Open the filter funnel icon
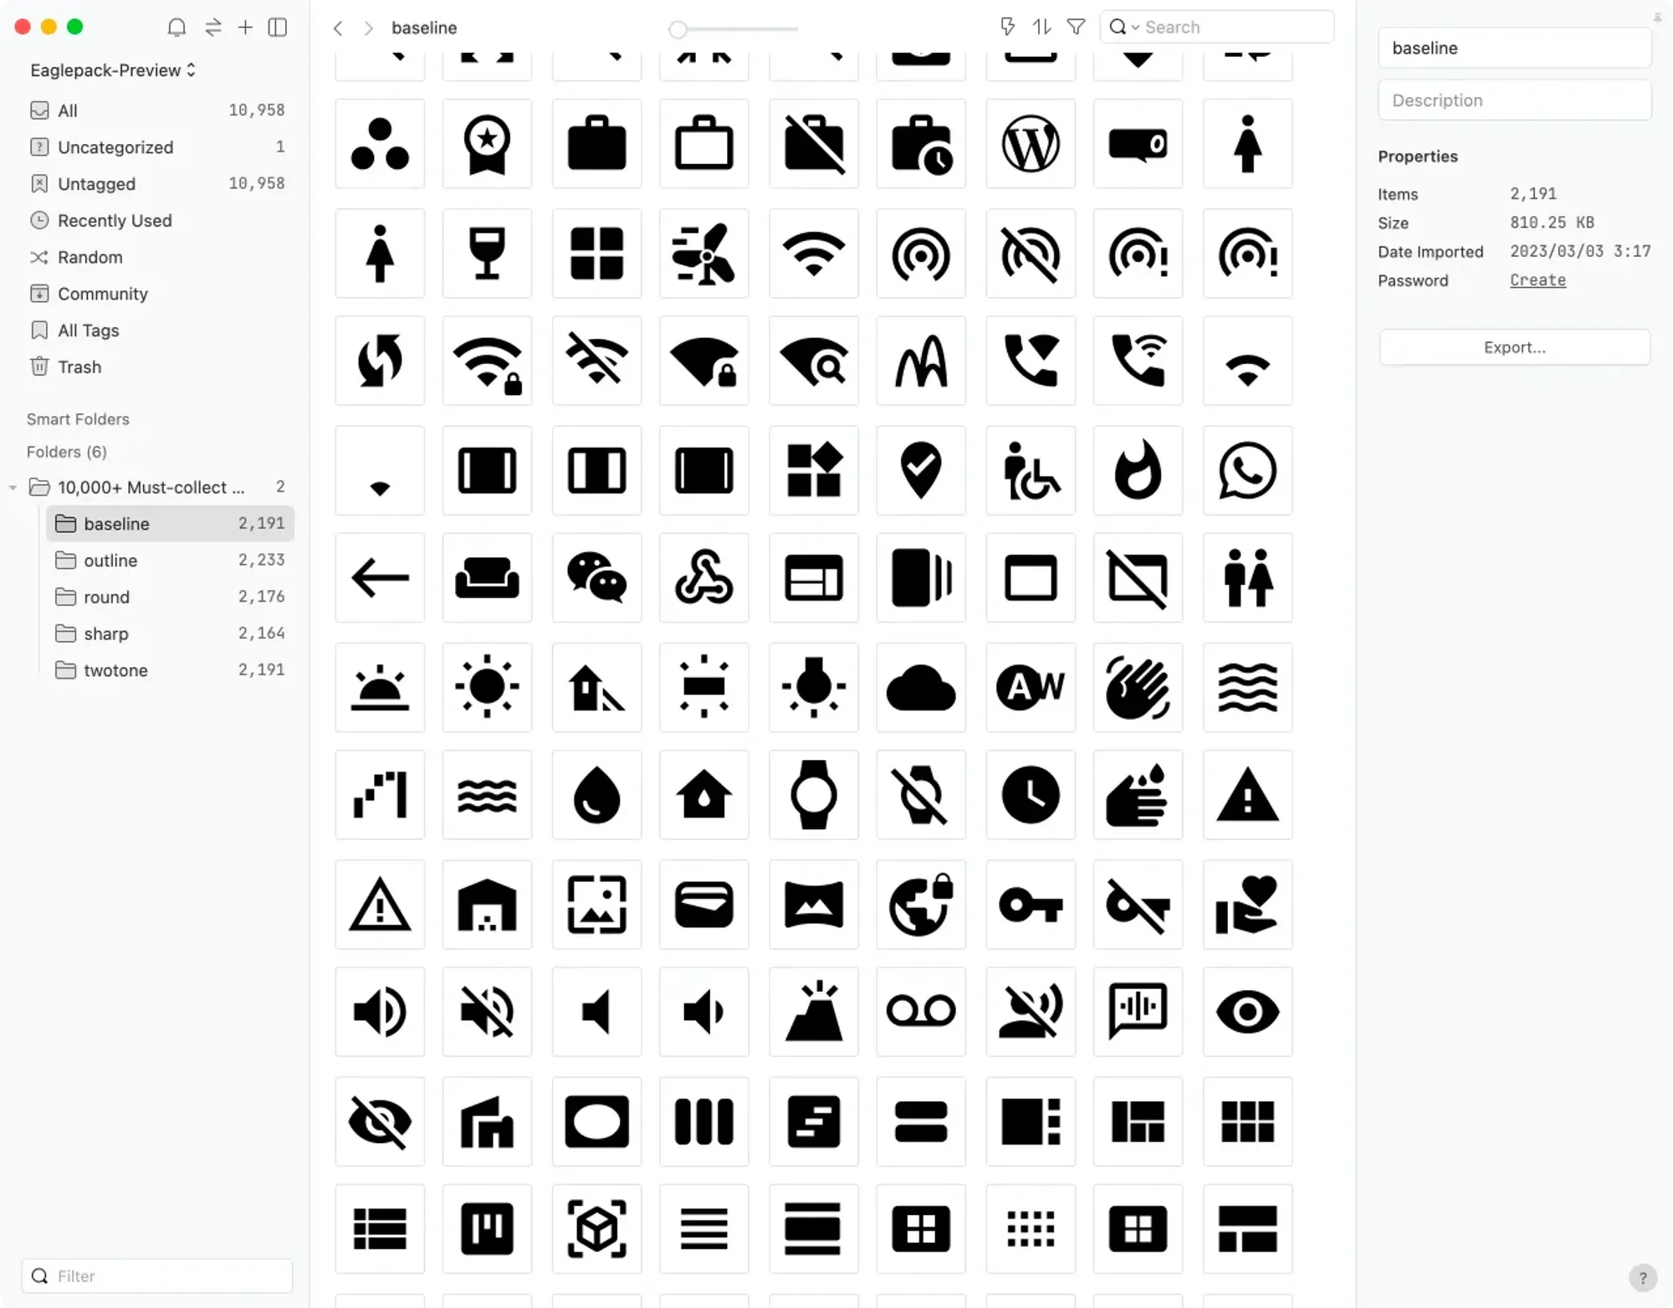Image resolution: width=1673 pixels, height=1308 pixels. pos(1077,27)
